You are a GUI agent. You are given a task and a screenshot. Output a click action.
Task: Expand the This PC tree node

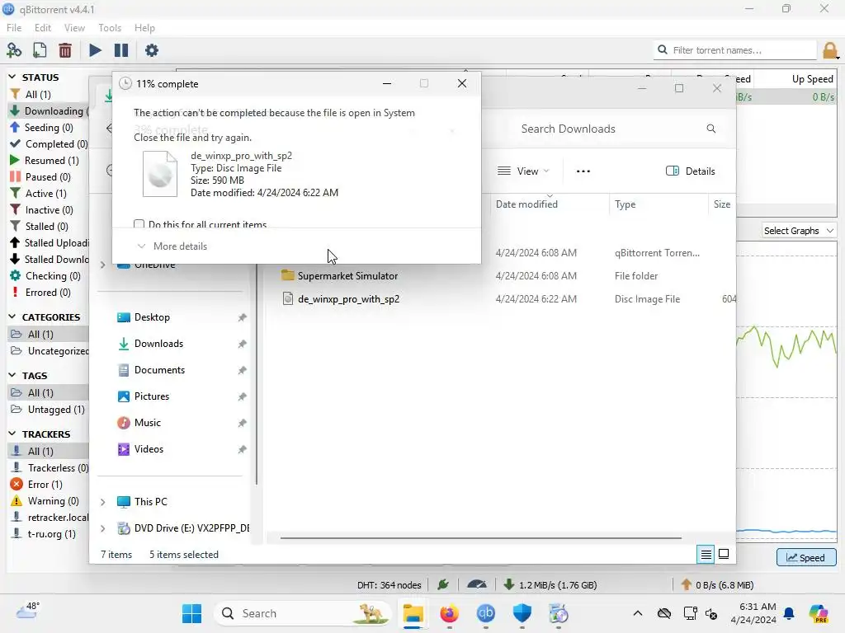point(103,502)
